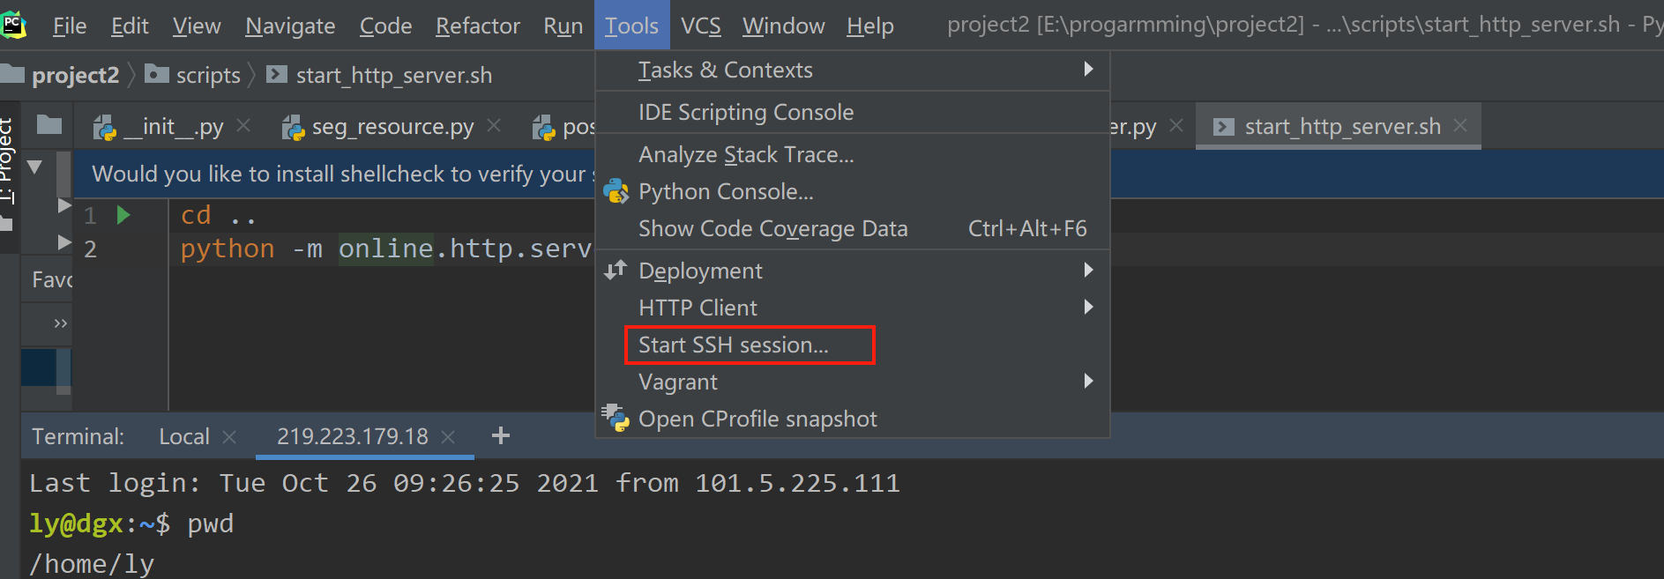Show more tool windows with double chevron

[61, 323]
